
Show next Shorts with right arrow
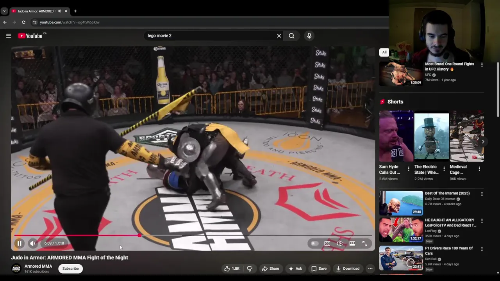click(x=483, y=142)
